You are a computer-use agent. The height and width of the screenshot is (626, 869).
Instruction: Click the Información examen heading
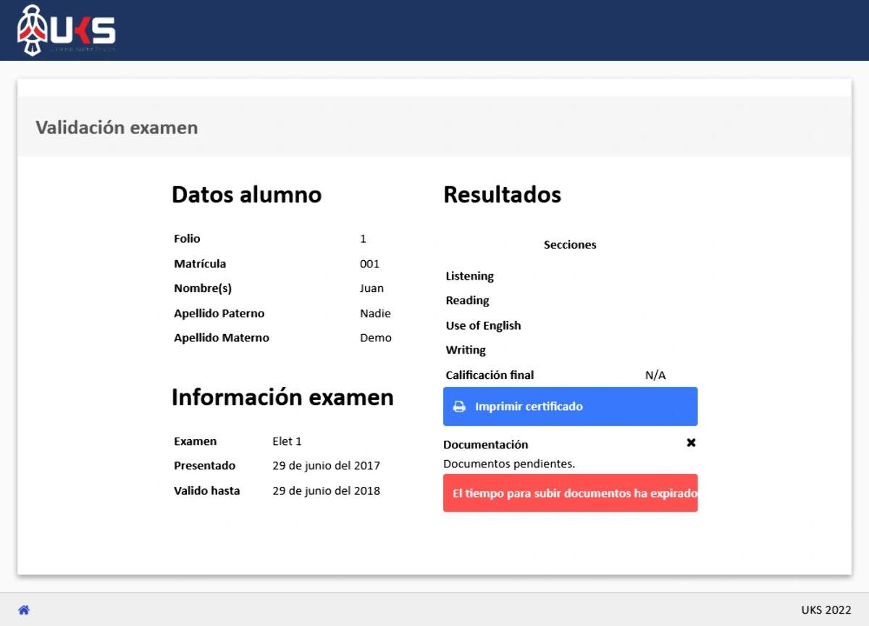[x=282, y=397]
